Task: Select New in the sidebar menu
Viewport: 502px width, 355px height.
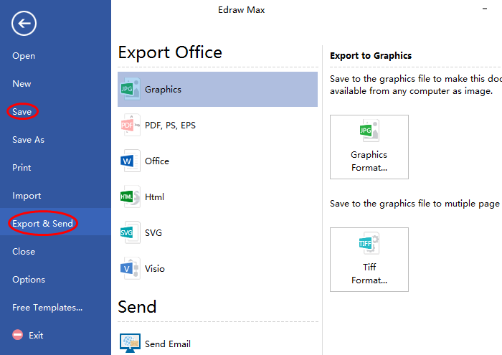Action: click(x=22, y=84)
